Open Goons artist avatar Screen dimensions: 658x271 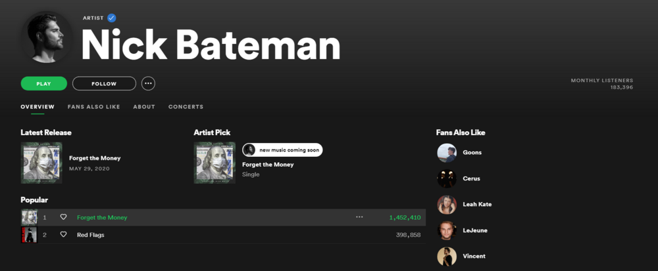(x=447, y=153)
